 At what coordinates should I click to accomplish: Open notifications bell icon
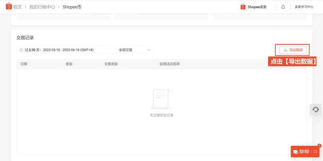tap(283, 7)
